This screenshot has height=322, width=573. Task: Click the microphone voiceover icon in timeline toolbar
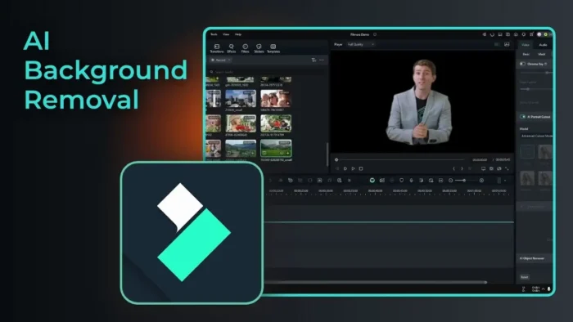point(411,181)
